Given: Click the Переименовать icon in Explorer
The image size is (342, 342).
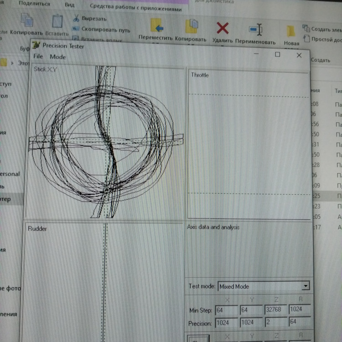Looking at the screenshot, I should tap(256, 29).
